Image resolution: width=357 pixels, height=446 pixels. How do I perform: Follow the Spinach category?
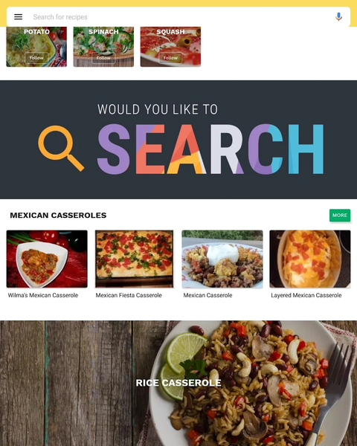tap(103, 58)
